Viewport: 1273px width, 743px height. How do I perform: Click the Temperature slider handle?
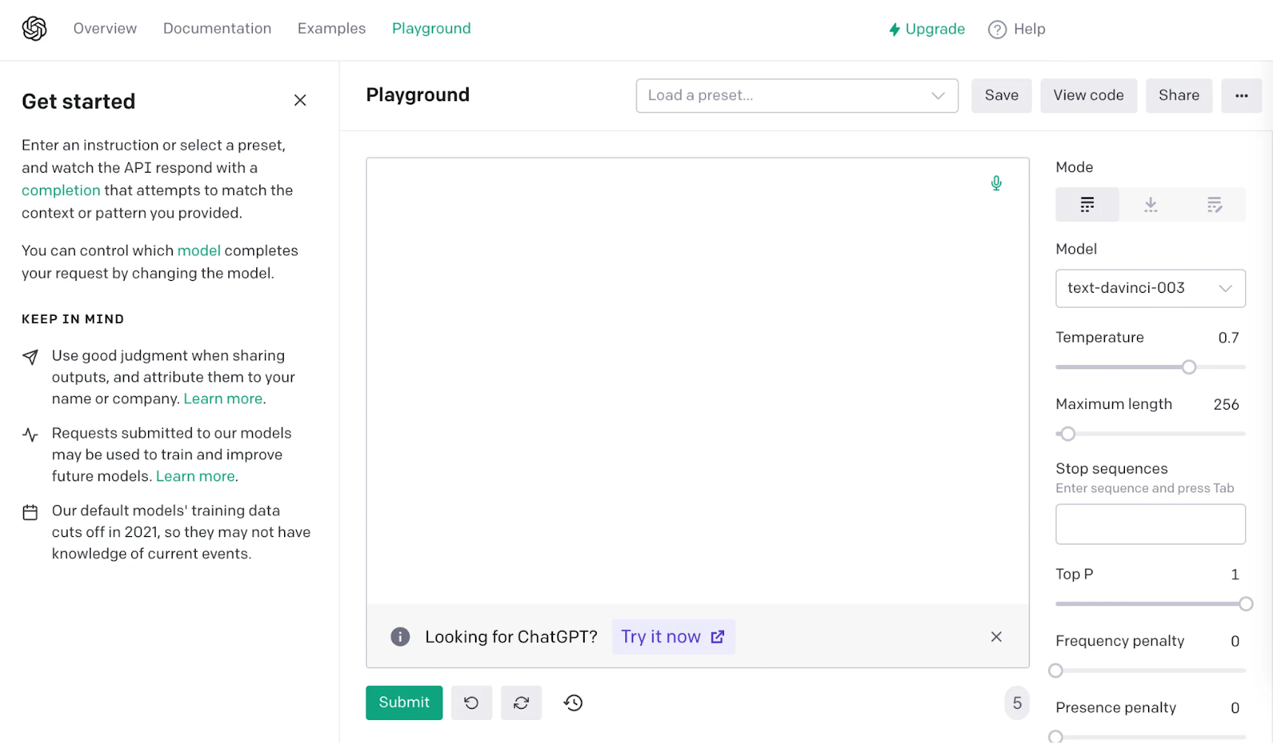coord(1189,367)
